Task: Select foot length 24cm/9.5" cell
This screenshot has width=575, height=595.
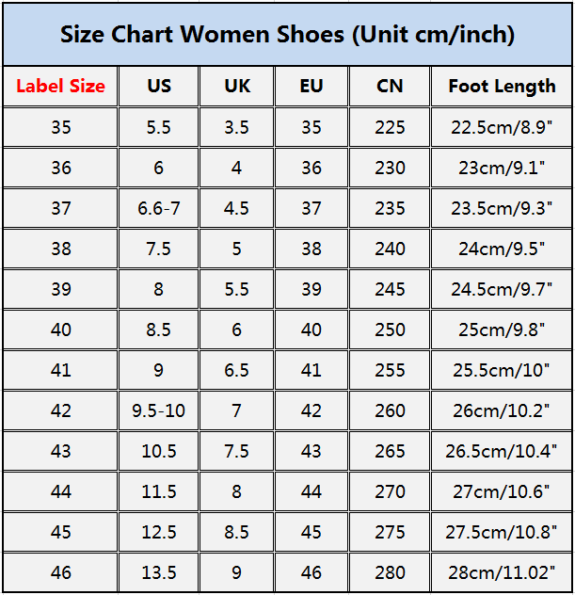Action: point(502,249)
